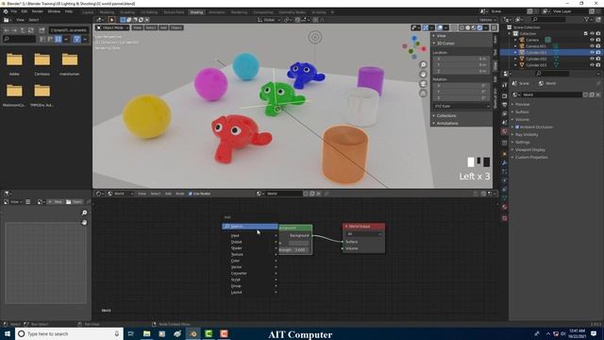Screen dimensions: 604x340
Task: Open the Converter submenu in Add menu
Action: (250, 273)
